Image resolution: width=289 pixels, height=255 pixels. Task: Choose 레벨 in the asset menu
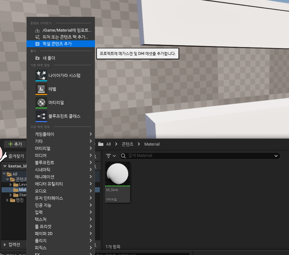tap(61, 89)
